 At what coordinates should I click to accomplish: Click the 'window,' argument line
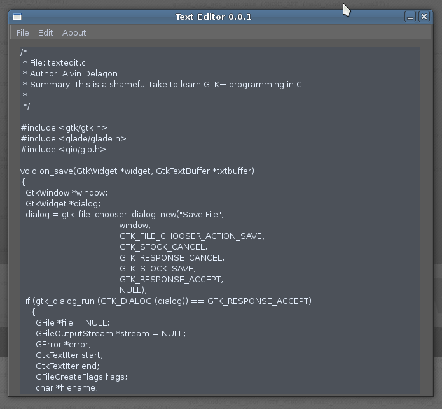pyautogui.click(x=135, y=226)
